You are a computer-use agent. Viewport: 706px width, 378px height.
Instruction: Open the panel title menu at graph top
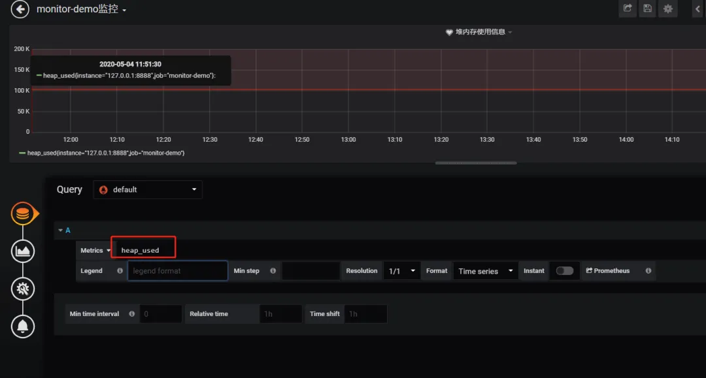coord(480,32)
